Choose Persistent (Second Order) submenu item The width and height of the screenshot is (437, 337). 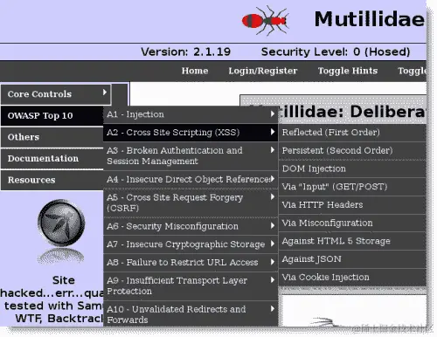pos(352,151)
